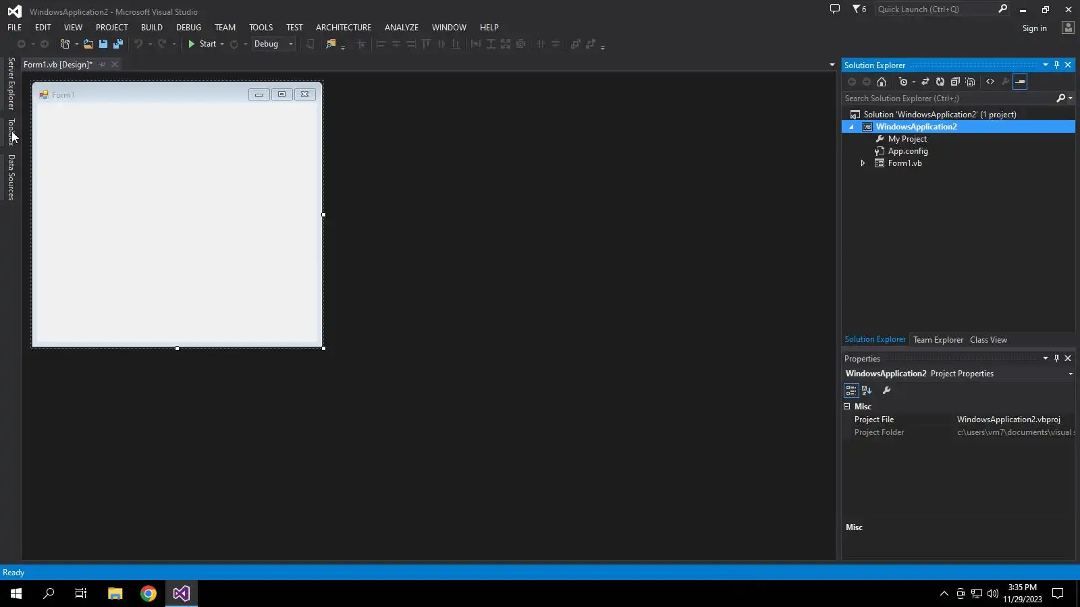Open the New Project dropdown arrow
This screenshot has height=607, width=1080.
[76, 45]
